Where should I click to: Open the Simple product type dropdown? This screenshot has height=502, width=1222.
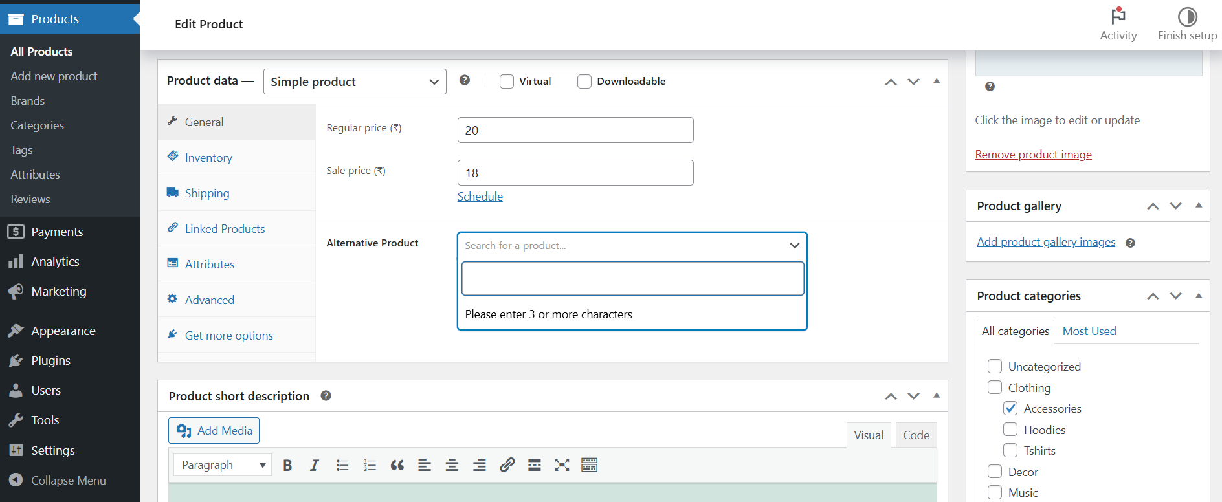(355, 82)
